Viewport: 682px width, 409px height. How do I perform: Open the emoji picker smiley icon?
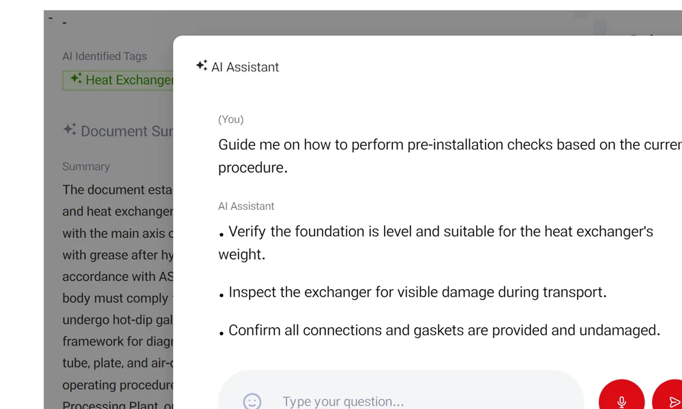(252, 402)
